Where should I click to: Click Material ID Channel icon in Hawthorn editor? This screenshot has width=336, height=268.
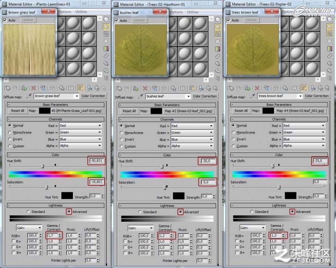(x=183, y=88)
